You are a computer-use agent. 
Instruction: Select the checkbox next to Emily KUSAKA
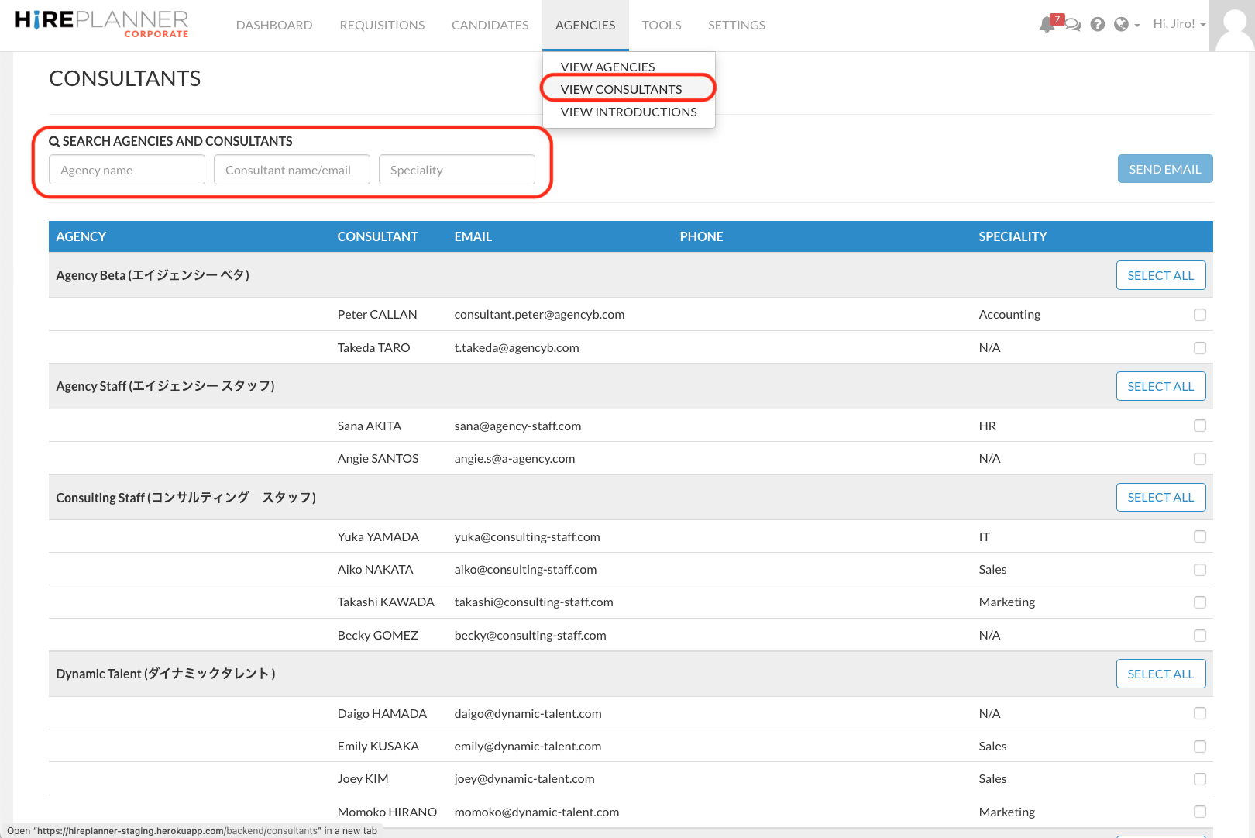[x=1200, y=746]
